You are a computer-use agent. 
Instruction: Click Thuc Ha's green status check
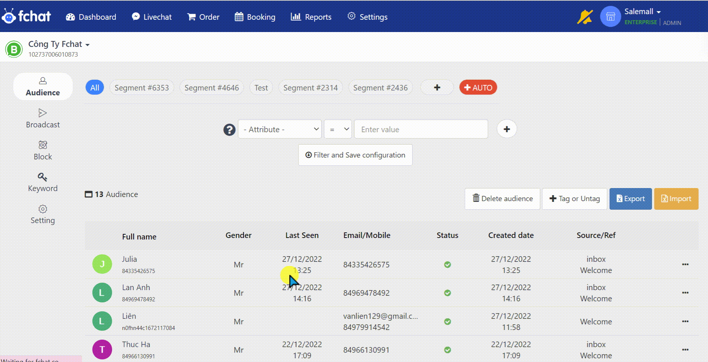point(447,350)
